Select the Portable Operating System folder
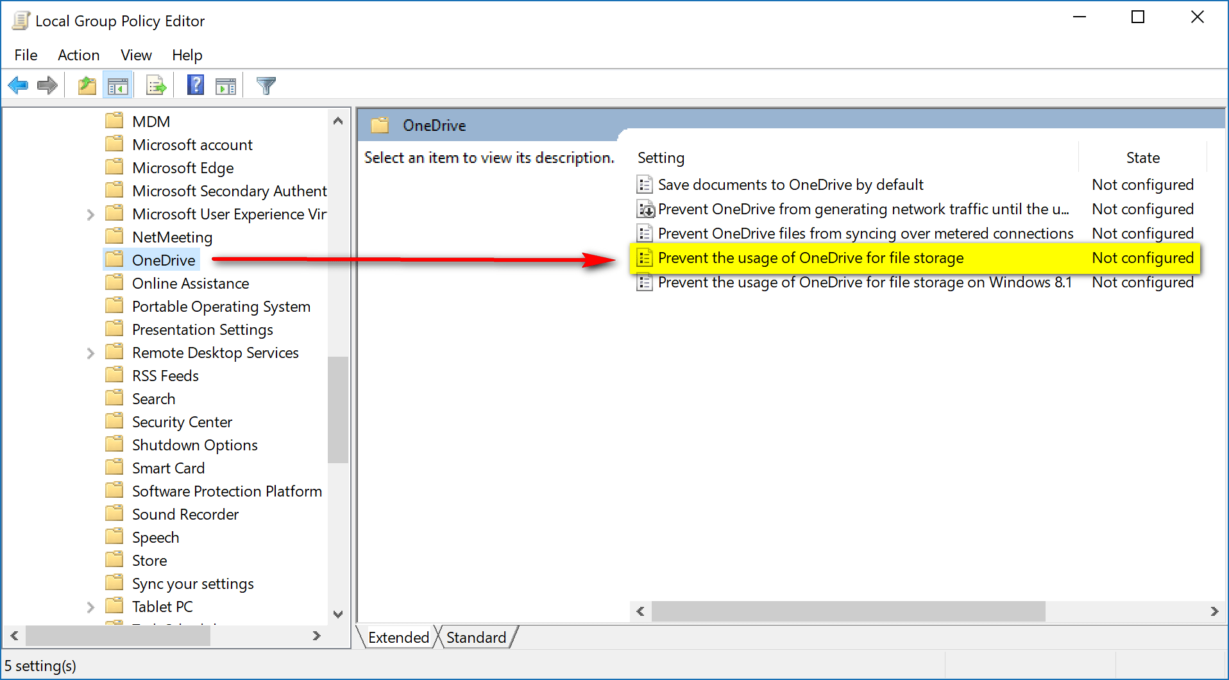Image resolution: width=1229 pixels, height=680 pixels. tap(221, 307)
